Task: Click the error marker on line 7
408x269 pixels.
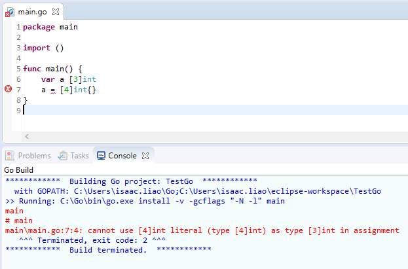Action: [8, 89]
